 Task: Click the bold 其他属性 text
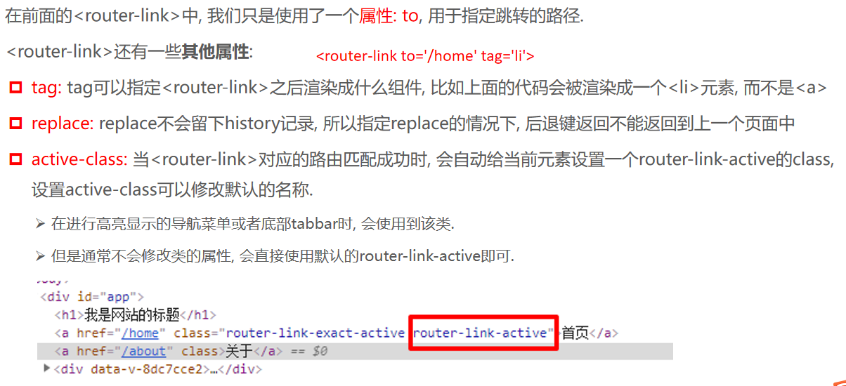tap(215, 52)
